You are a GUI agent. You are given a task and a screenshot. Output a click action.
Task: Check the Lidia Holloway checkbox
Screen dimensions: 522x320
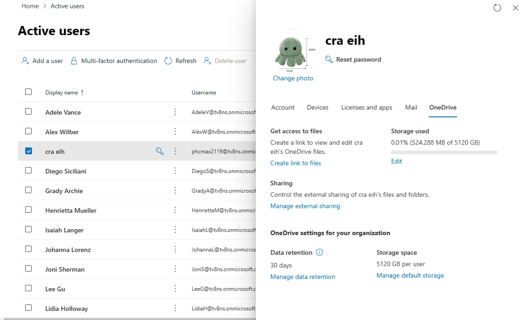pos(28,308)
